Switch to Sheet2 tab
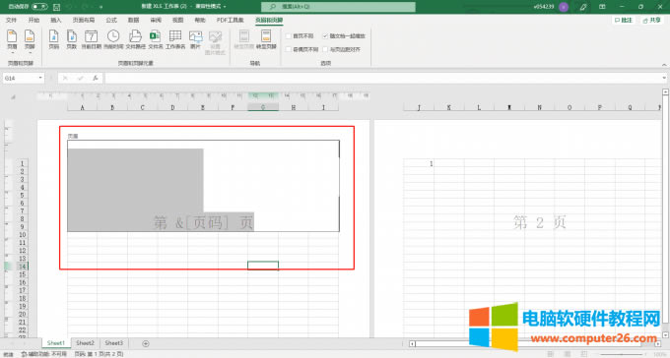Image resolution: width=670 pixels, height=358 pixels. click(85, 343)
